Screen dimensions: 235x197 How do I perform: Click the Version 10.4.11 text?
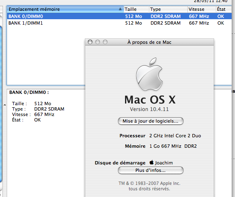pyautogui.click(x=149, y=109)
